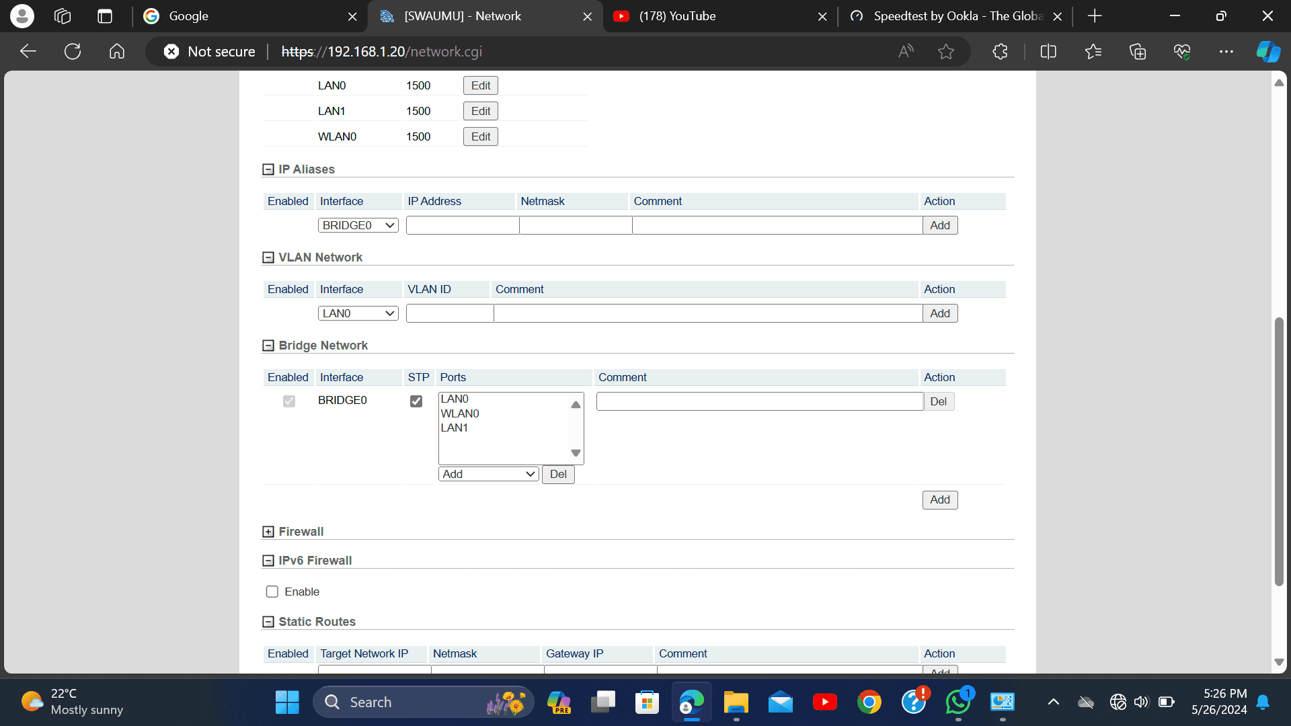
Task: Click the ports list scroll up arrow
Action: coord(576,405)
